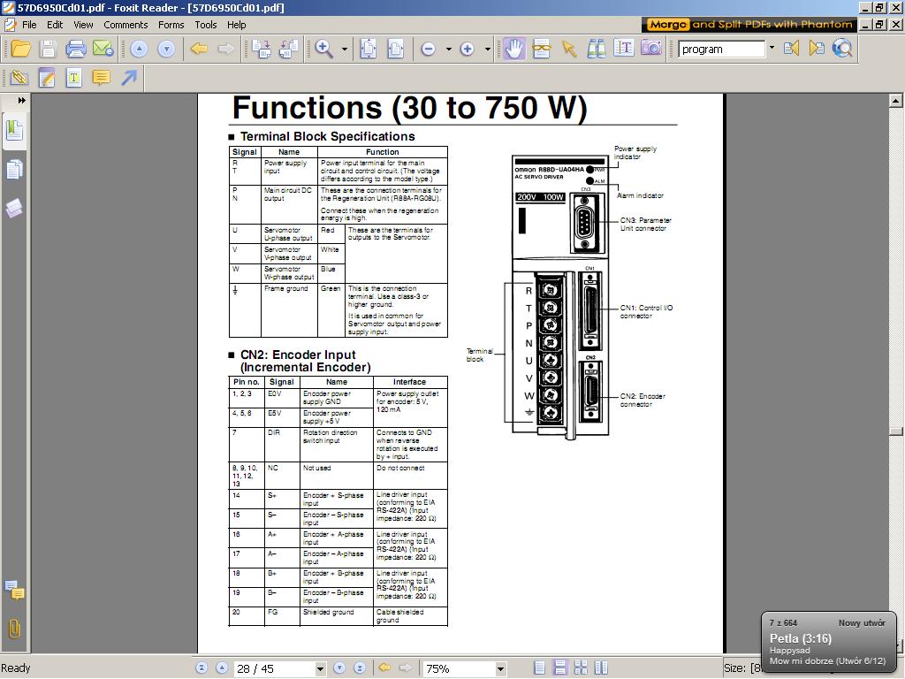Activate the Hand tool
905x679 pixels.
click(513, 49)
